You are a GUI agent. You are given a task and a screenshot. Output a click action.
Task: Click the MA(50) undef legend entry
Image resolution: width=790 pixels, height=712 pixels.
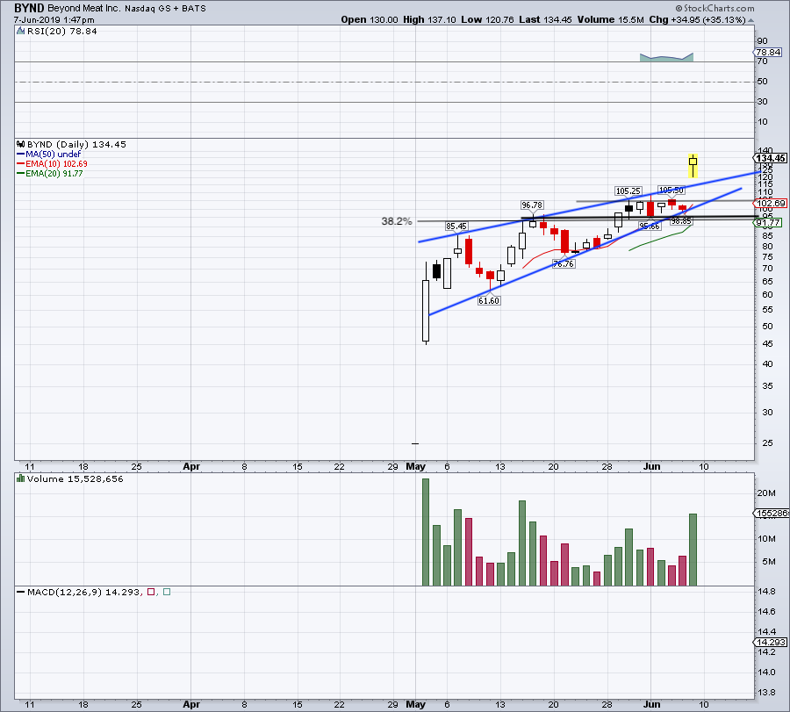click(x=49, y=155)
